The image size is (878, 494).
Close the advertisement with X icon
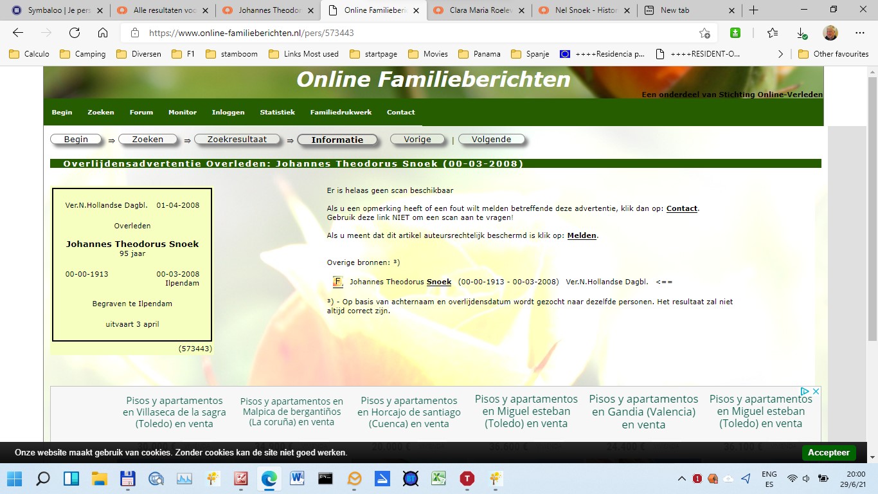pyautogui.click(x=816, y=391)
